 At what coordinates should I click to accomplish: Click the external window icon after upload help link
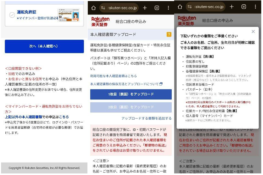pos(161,84)
